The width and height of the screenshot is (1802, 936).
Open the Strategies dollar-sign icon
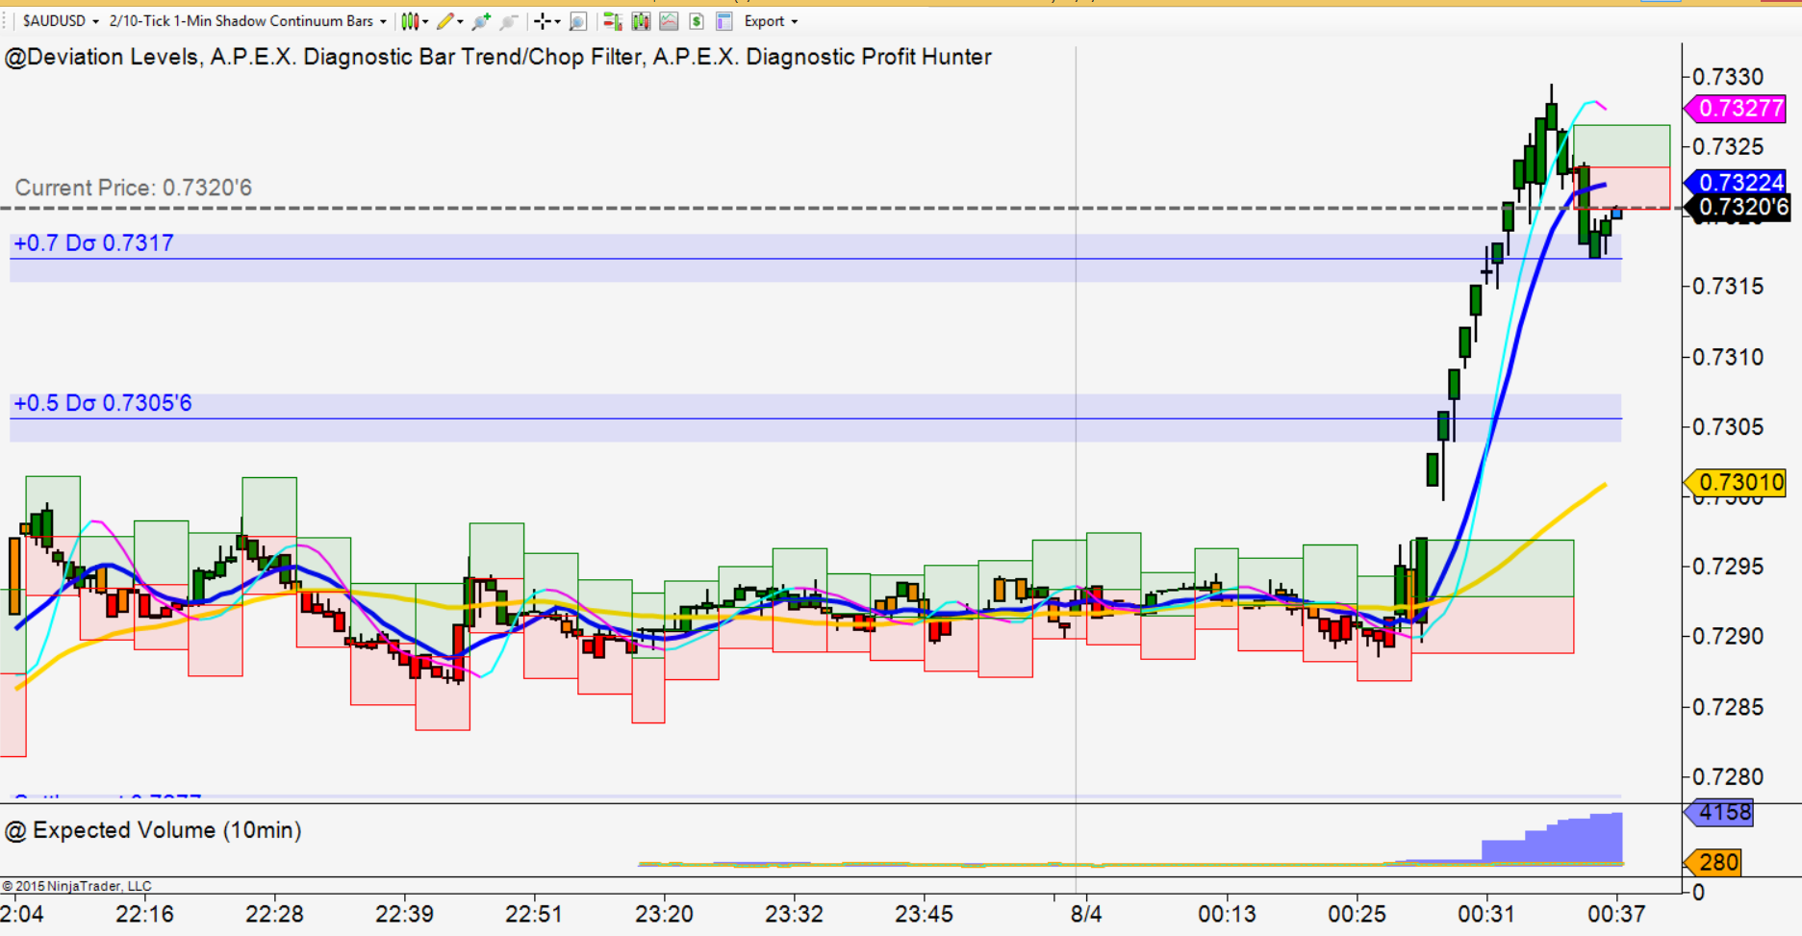coord(697,21)
